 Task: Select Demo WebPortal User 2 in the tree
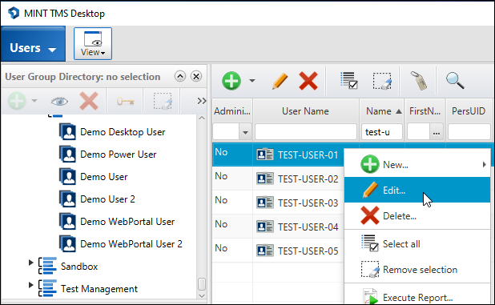click(x=131, y=244)
